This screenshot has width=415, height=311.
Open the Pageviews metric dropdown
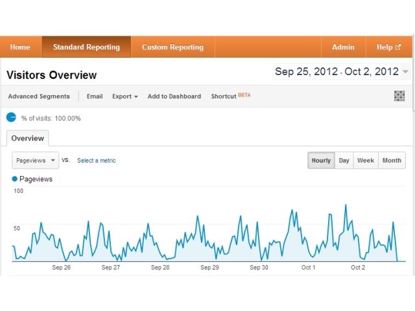coord(35,161)
